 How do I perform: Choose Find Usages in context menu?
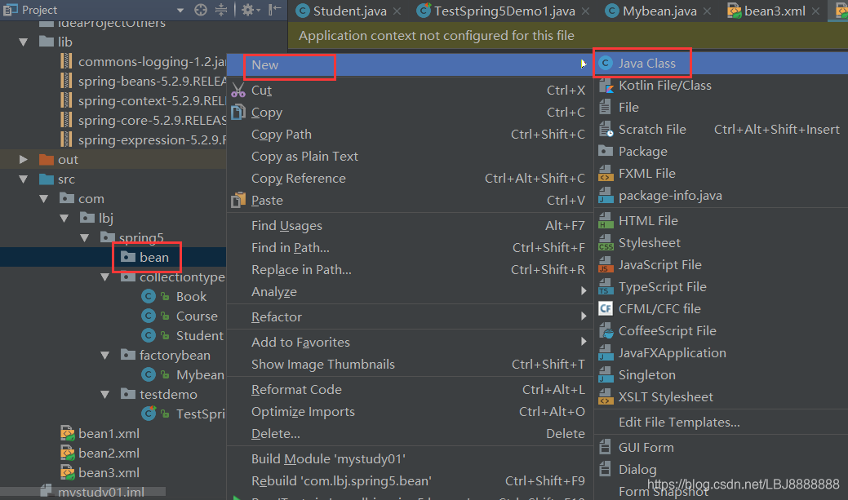point(410,226)
